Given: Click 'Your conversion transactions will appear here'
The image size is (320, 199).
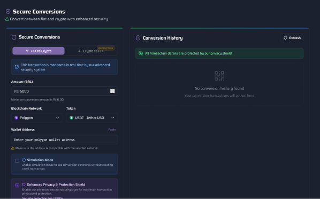Looking at the screenshot, I should click(219, 96).
